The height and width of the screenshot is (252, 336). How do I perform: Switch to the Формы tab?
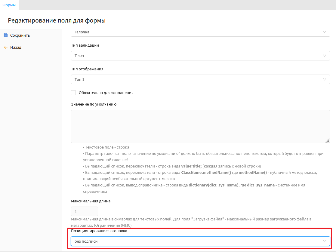pos(9,5)
